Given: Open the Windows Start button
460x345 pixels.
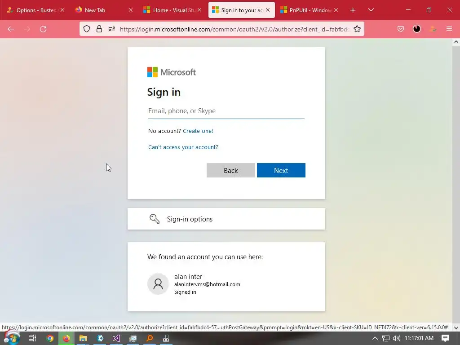Looking at the screenshot, I should 12,338.
